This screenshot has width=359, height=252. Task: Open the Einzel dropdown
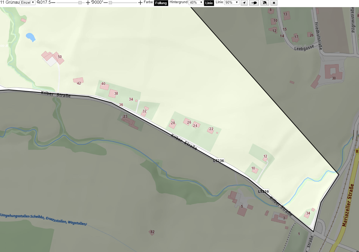(x=28, y=2)
